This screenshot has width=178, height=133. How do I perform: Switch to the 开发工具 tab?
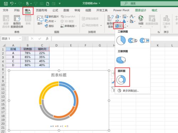coord(102,10)
